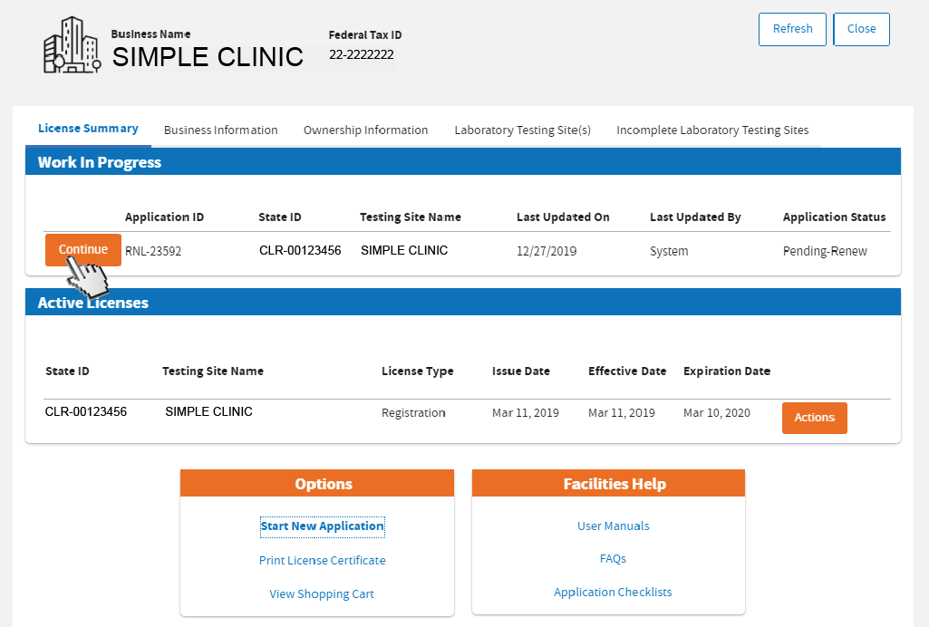Click the Expiration Date column header
The width and height of the screenshot is (929, 627).
click(727, 371)
